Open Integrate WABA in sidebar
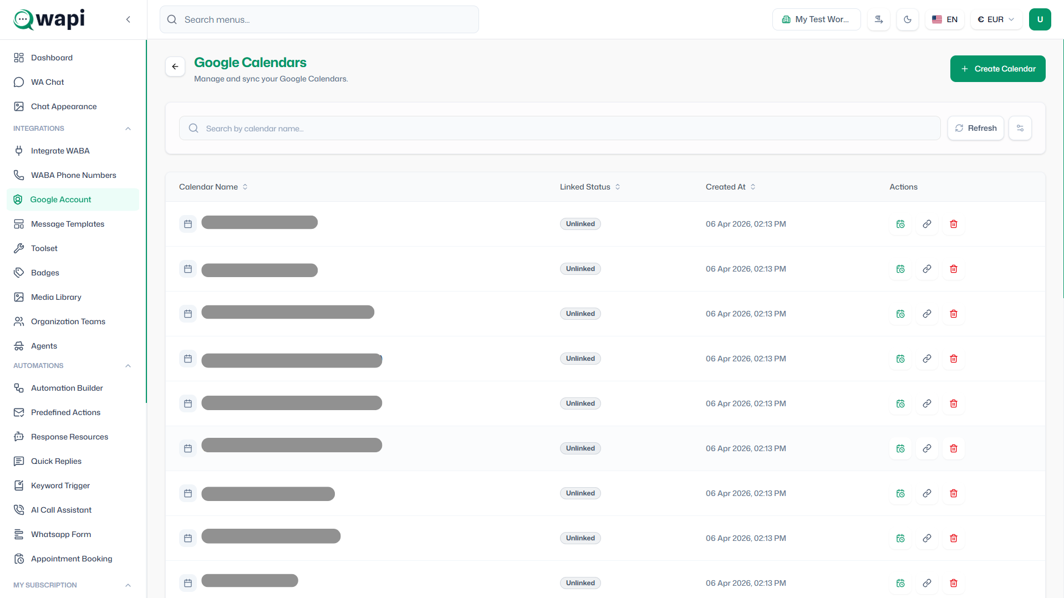 [73, 151]
